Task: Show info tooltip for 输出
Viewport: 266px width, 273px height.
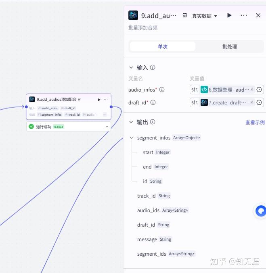Action: [153, 122]
